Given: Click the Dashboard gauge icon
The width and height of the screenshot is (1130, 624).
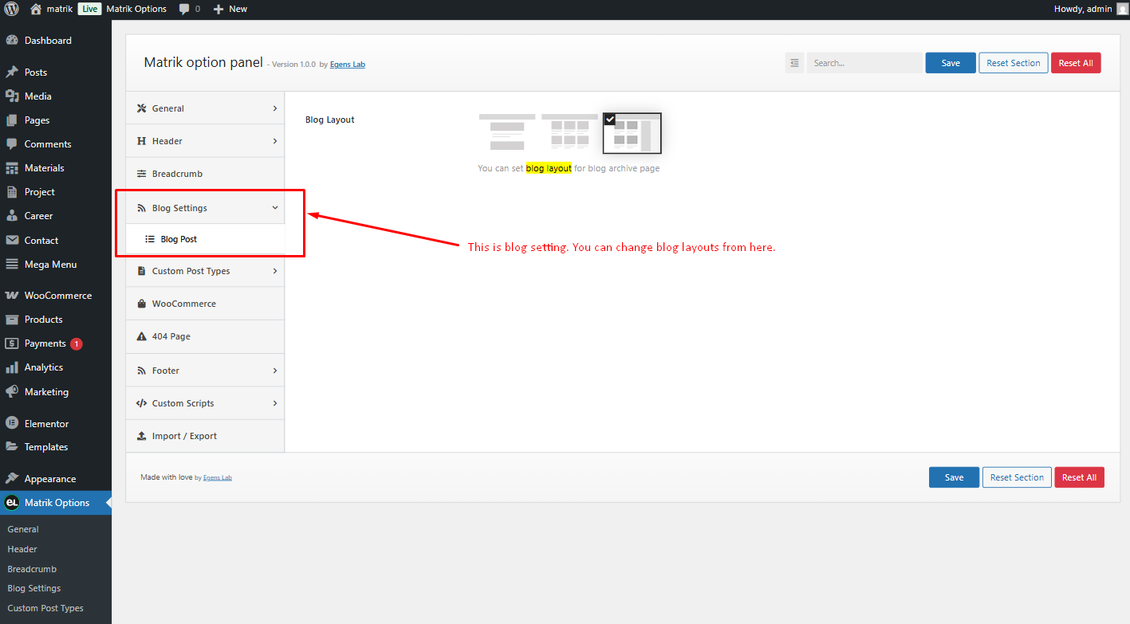Looking at the screenshot, I should pyautogui.click(x=12, y=40).
